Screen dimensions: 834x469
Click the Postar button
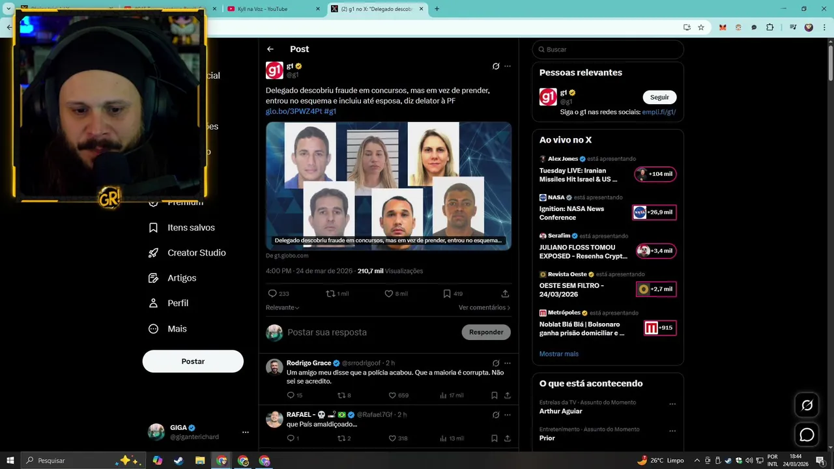click(x=193, y=362)
